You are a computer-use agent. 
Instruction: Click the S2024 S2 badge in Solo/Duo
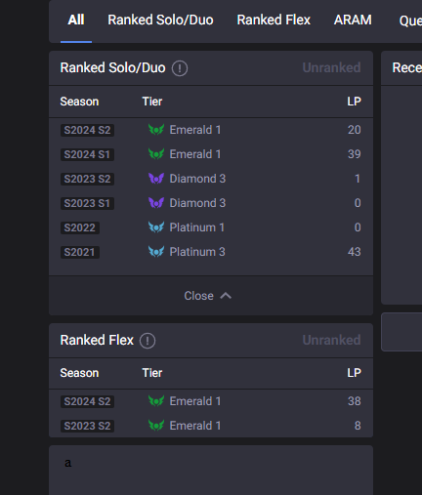pos(87,130)
